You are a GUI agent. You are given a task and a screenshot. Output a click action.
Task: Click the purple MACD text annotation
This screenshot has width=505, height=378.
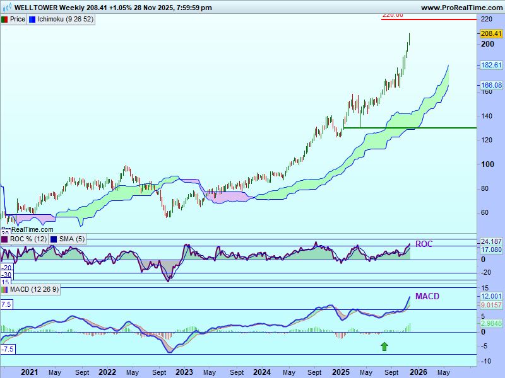427,296
